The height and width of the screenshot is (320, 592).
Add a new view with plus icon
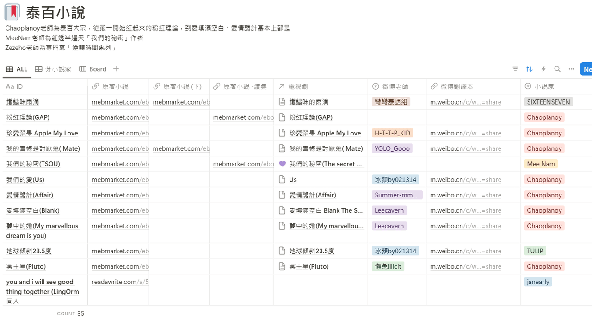(116, 69)
